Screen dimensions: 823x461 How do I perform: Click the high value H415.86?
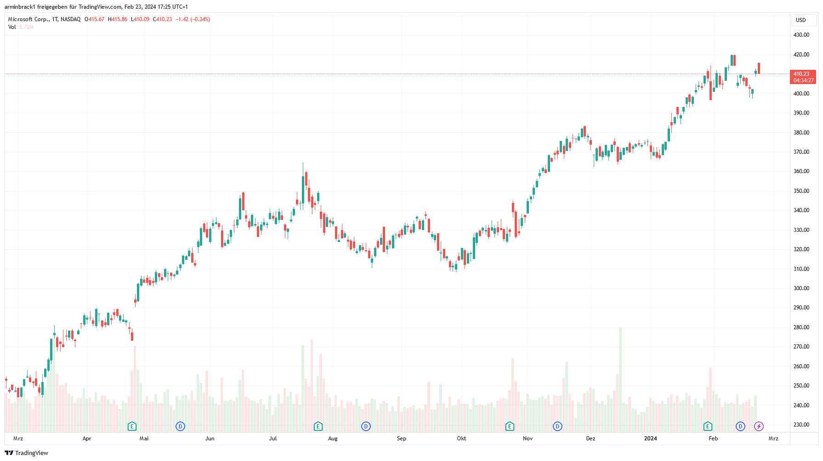(x=118, y=19)
